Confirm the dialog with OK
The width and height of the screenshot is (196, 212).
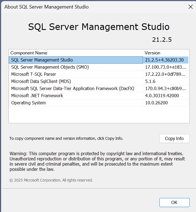[x=175, y=202]
